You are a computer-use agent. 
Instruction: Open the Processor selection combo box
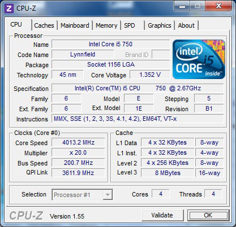pos(82,195)
